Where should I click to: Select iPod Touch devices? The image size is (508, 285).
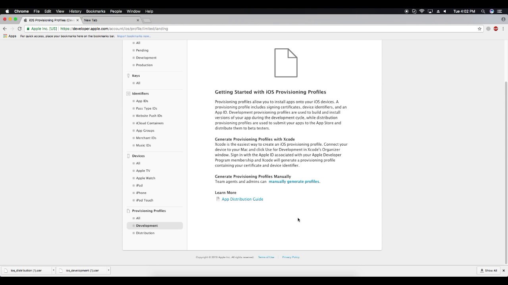click(x=144, y=200)
